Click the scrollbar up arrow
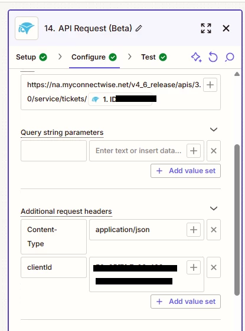Image resolution: width=245 pixels, height=331 pixels. tap(237, 74)
